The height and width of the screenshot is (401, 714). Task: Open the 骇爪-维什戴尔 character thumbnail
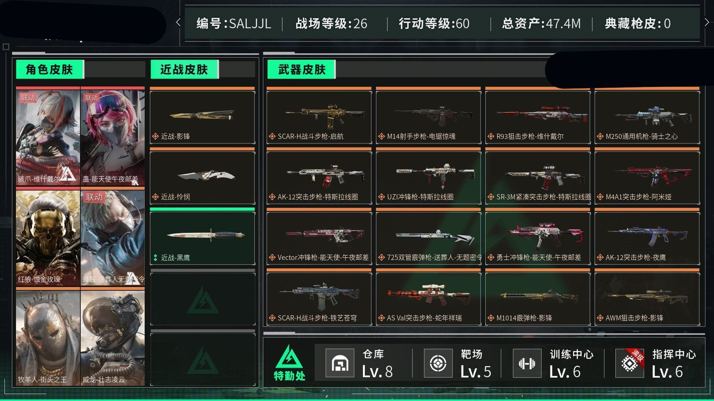(48, 137)
